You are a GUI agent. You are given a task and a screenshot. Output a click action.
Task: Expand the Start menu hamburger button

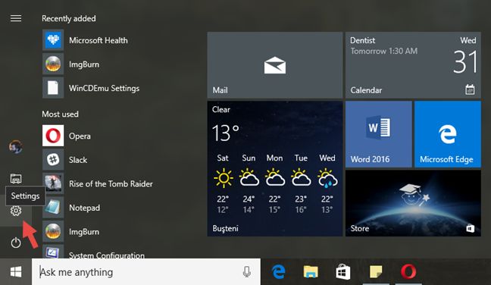pyautogui.click(x=16, y=18)
